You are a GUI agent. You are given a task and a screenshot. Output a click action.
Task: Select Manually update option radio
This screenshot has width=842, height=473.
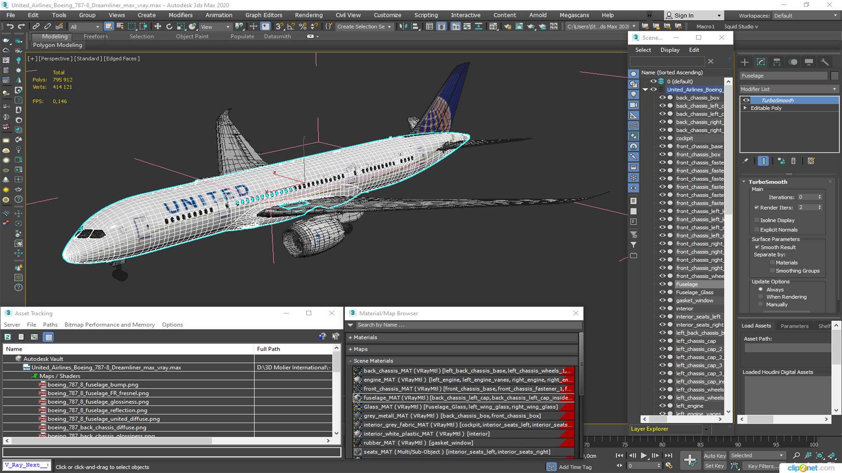coord(761,304)
